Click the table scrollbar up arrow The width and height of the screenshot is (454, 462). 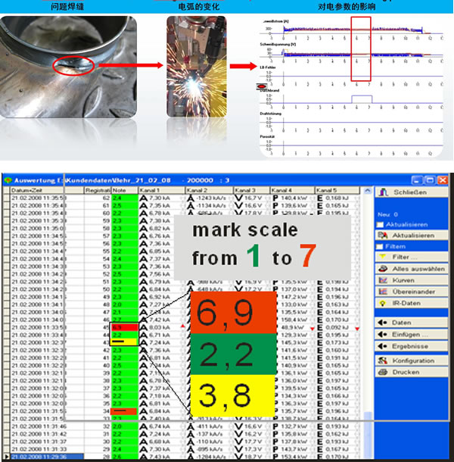(368, 190)
